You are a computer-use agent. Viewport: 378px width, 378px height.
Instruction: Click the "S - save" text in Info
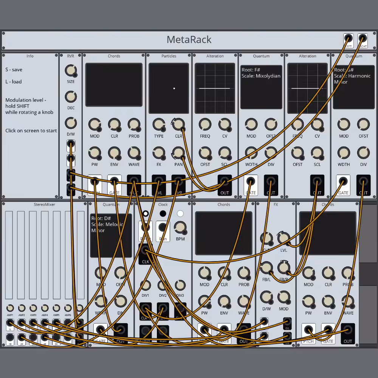(x=14, y=70)
